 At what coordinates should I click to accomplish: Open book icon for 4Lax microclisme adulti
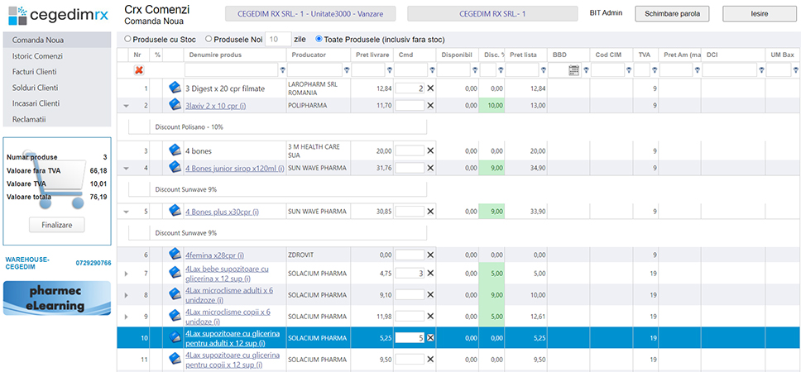[x=175, y=294]
